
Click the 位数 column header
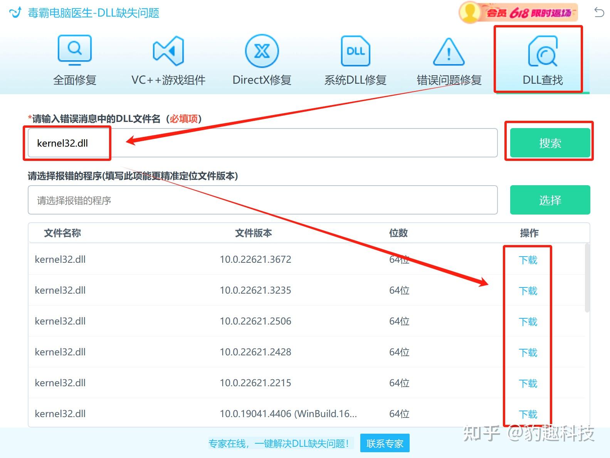tap(398, 233)
